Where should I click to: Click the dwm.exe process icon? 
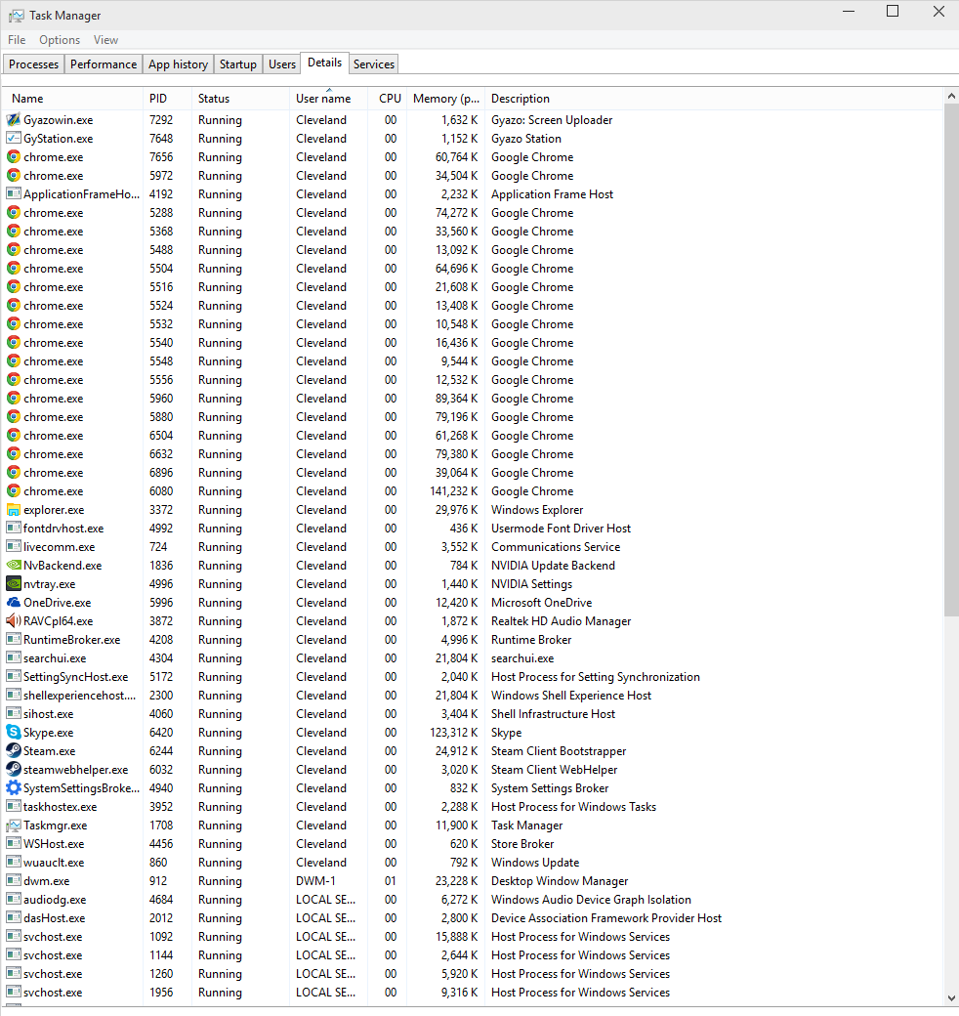[14, 880]
